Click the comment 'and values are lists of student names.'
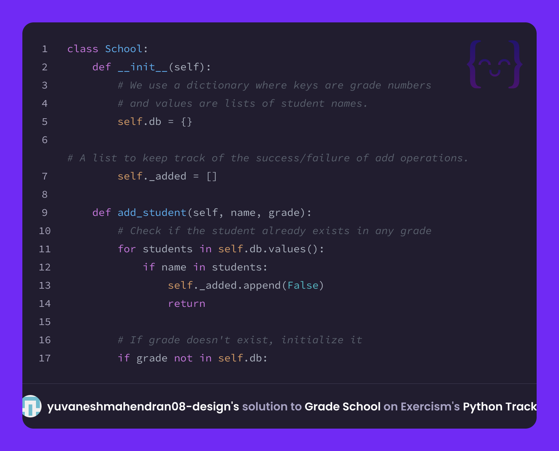 coord(243,103)
